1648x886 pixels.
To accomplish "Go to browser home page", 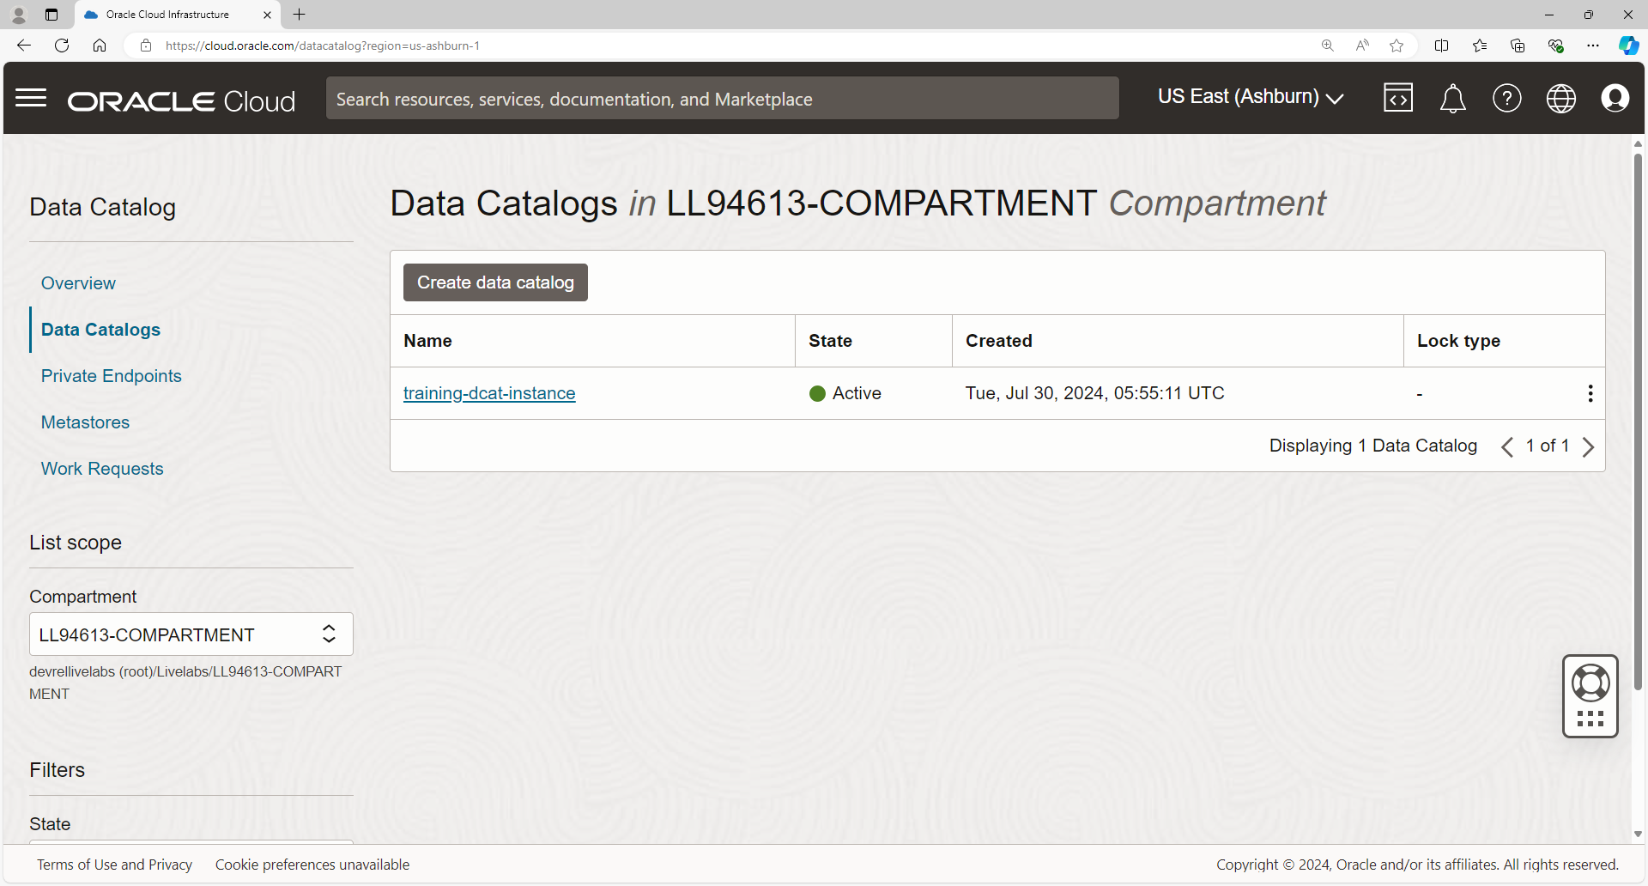I will tap(100, 46).
